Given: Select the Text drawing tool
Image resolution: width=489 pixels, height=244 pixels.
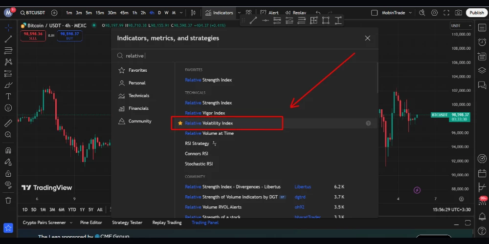Looking at the screenshot, I should [x=8, y=96].
